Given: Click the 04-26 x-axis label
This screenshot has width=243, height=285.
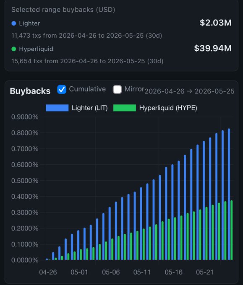Looking at the screenshot, I should pos(48,272).
